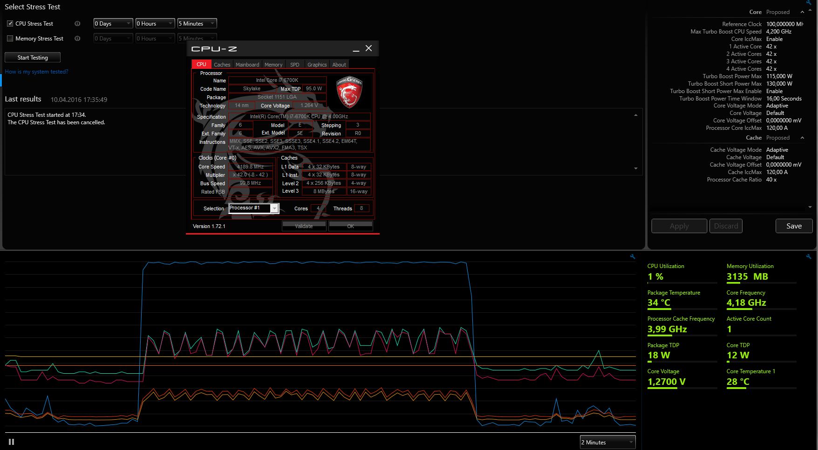Click the Turbo Boost Short Power Max 130,000 W value

click(x=779, y=84)
